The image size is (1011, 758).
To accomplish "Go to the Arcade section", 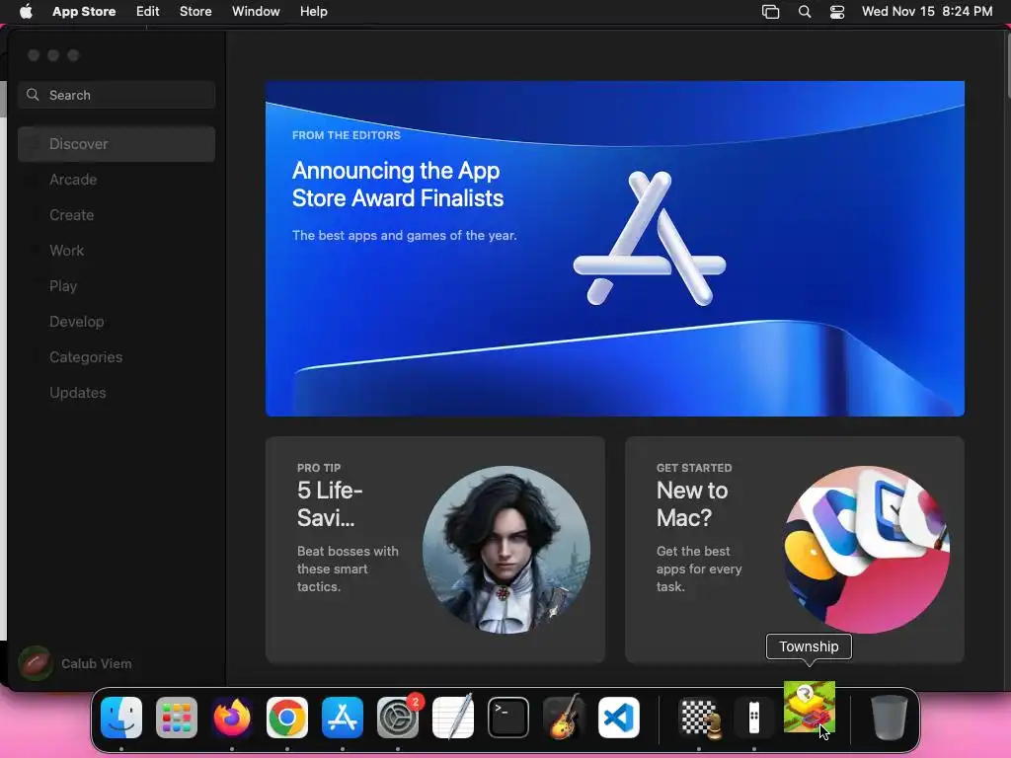I will (117, 180).
